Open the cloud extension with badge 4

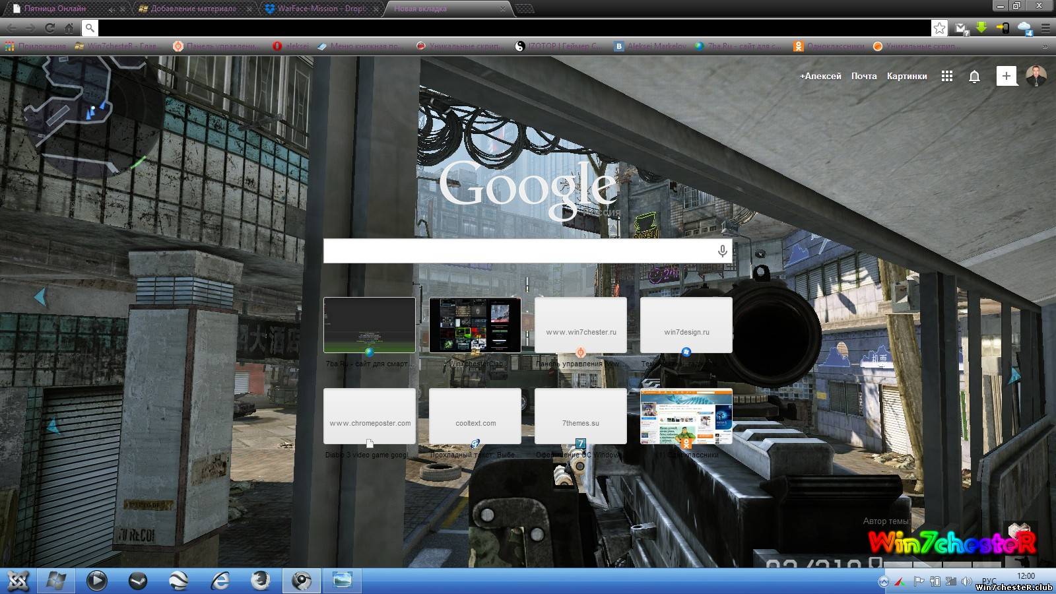(1024, 28)
